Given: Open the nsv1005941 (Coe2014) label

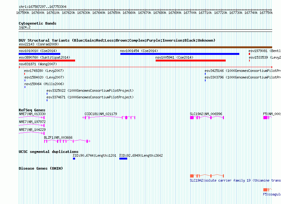Looking at the screenshot, I should pyautogui.click(x=174, y=57).
